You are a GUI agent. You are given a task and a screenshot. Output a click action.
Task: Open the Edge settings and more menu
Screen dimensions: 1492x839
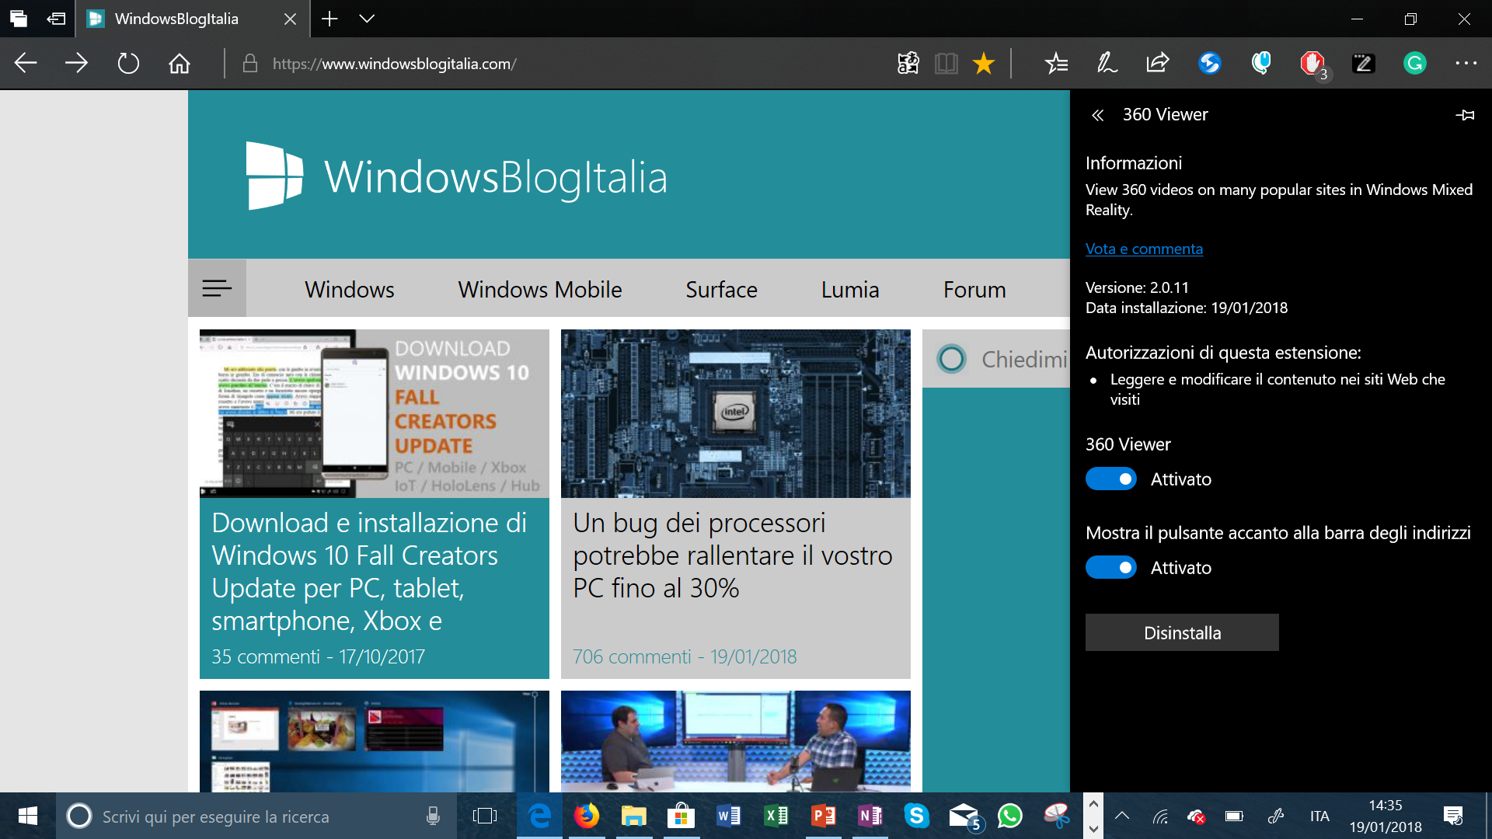(1466, 63)
